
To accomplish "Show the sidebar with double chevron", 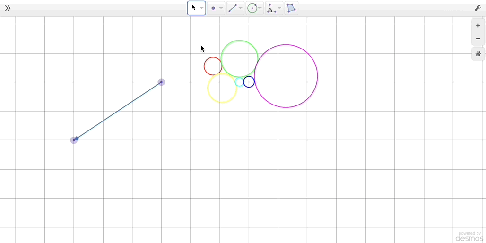I will (8, 8).
